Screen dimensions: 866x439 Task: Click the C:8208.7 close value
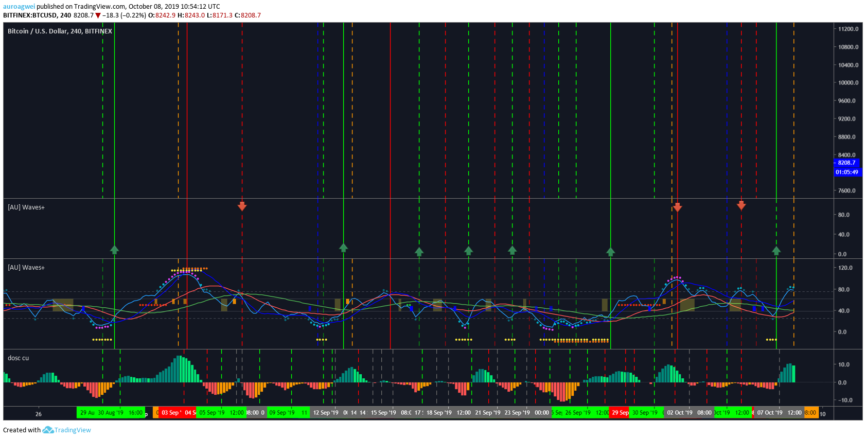(x=248, y=15)
